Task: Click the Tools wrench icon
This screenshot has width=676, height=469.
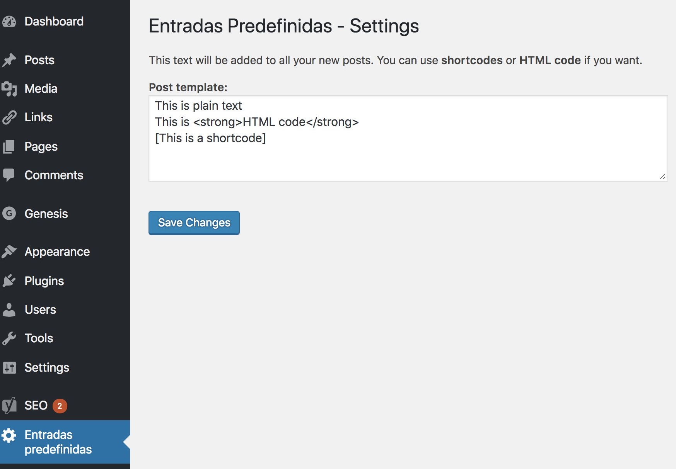Action: click(x=9, y=338)
